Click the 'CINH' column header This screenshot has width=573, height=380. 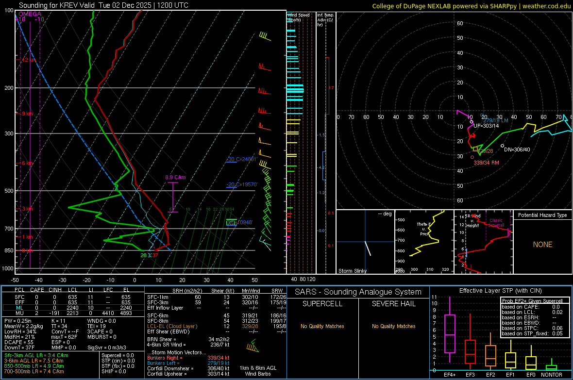55,290
